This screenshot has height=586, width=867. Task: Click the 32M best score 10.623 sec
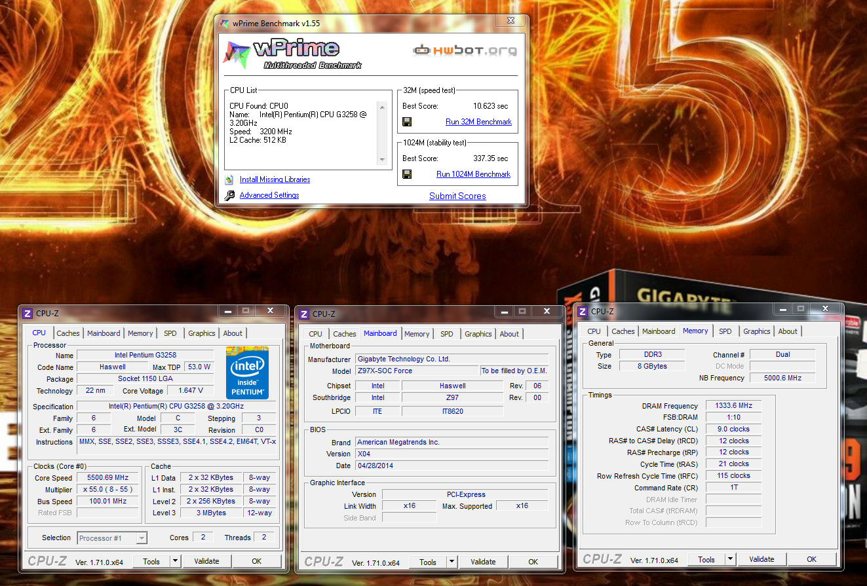(x=490, y=106)
